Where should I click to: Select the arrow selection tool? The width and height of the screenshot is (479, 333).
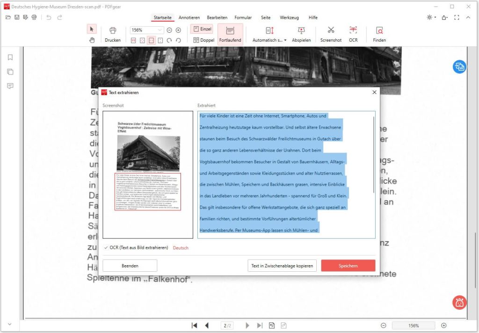pyautogui.click(x=92, y=29)
